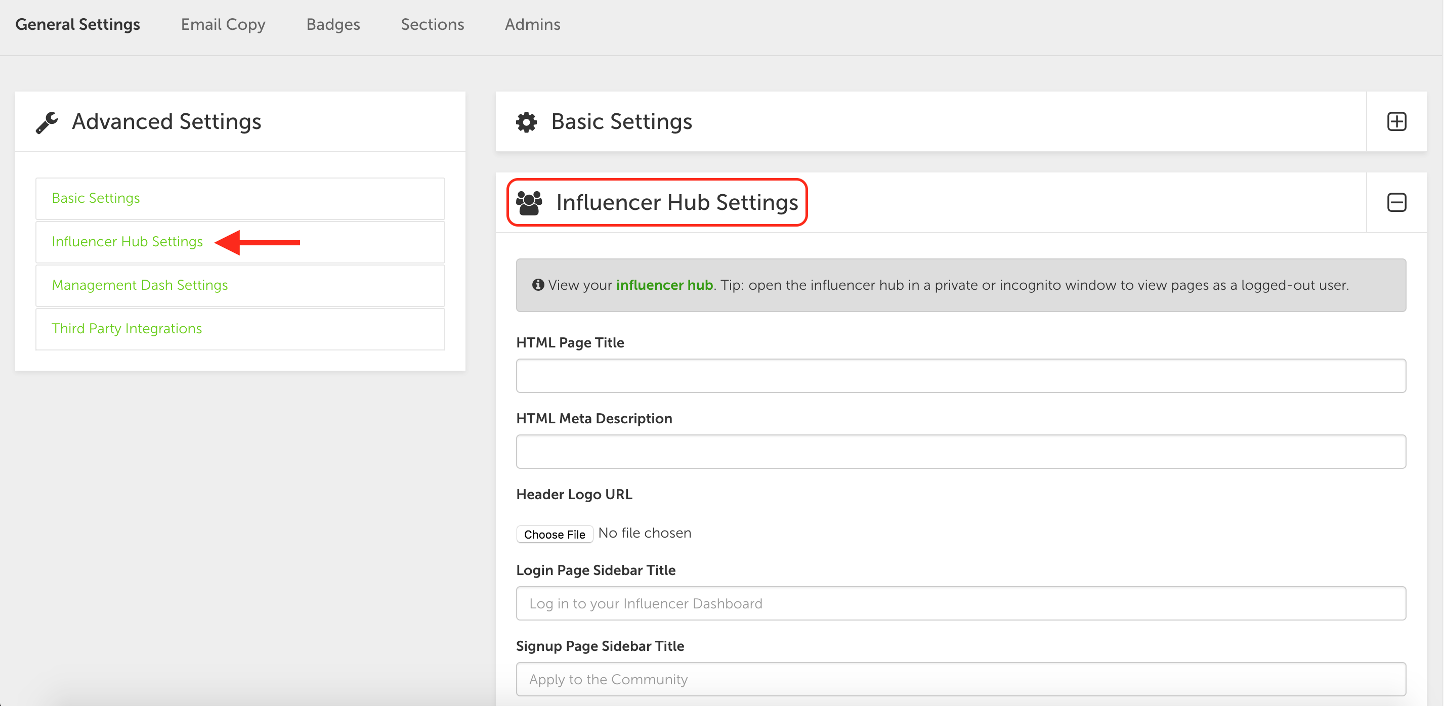This screenshot has height=706, width=1444.
Task: Click the info icon in the tip banner
Action: 538,285
